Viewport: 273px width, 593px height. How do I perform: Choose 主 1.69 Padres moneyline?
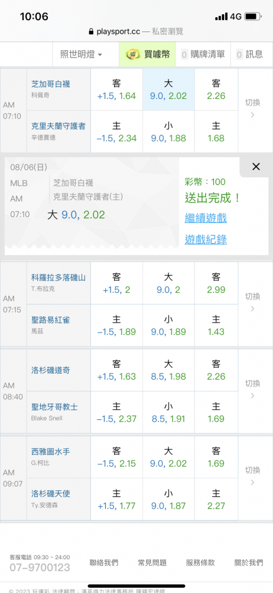click(216, 412)
